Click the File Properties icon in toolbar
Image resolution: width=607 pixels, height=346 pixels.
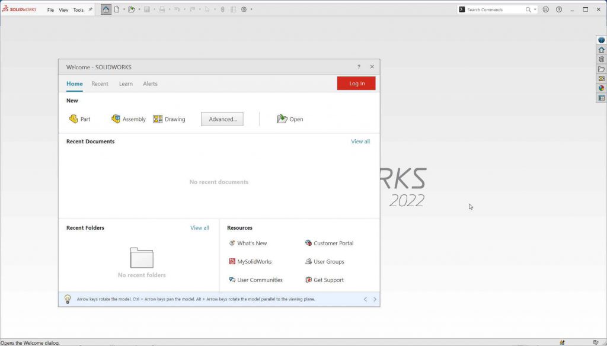pos(233,9)
